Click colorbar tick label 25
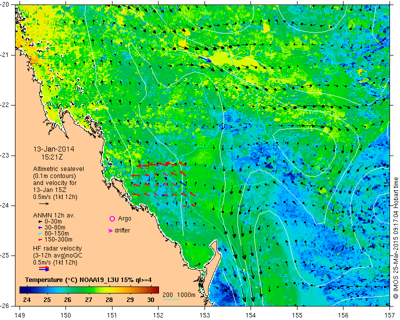The image size is (400, 320). click(x=47, y=299)
